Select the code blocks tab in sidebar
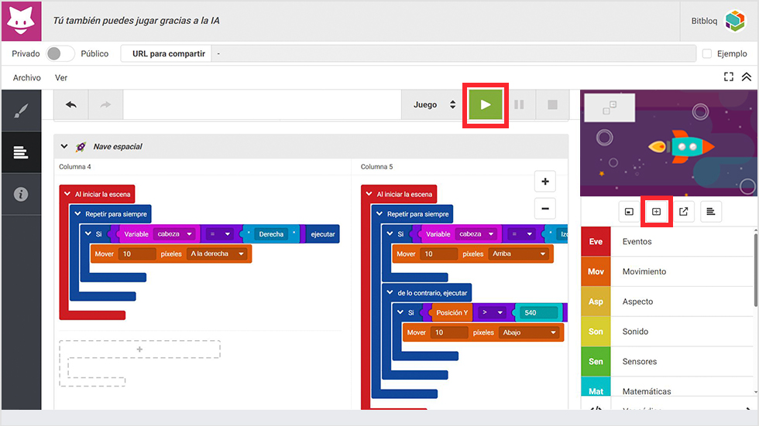 pos(21,152)
